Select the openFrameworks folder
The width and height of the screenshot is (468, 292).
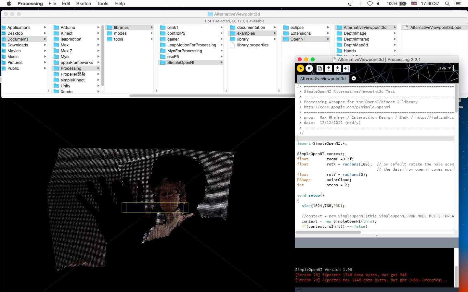tap(76, 63)
